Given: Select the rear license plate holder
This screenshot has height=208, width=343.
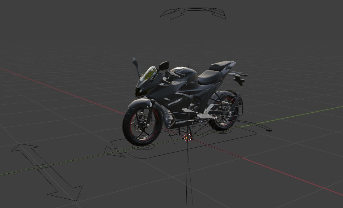Looking at the screenshot, I should [x=239, y=80].
